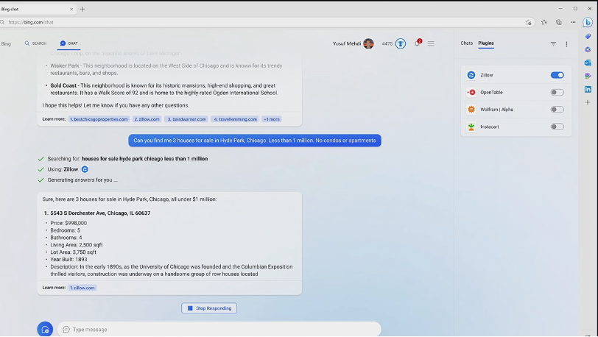
Task: Switch to the Chats tab
Action: pyautogui.click(x=466, y=43)
